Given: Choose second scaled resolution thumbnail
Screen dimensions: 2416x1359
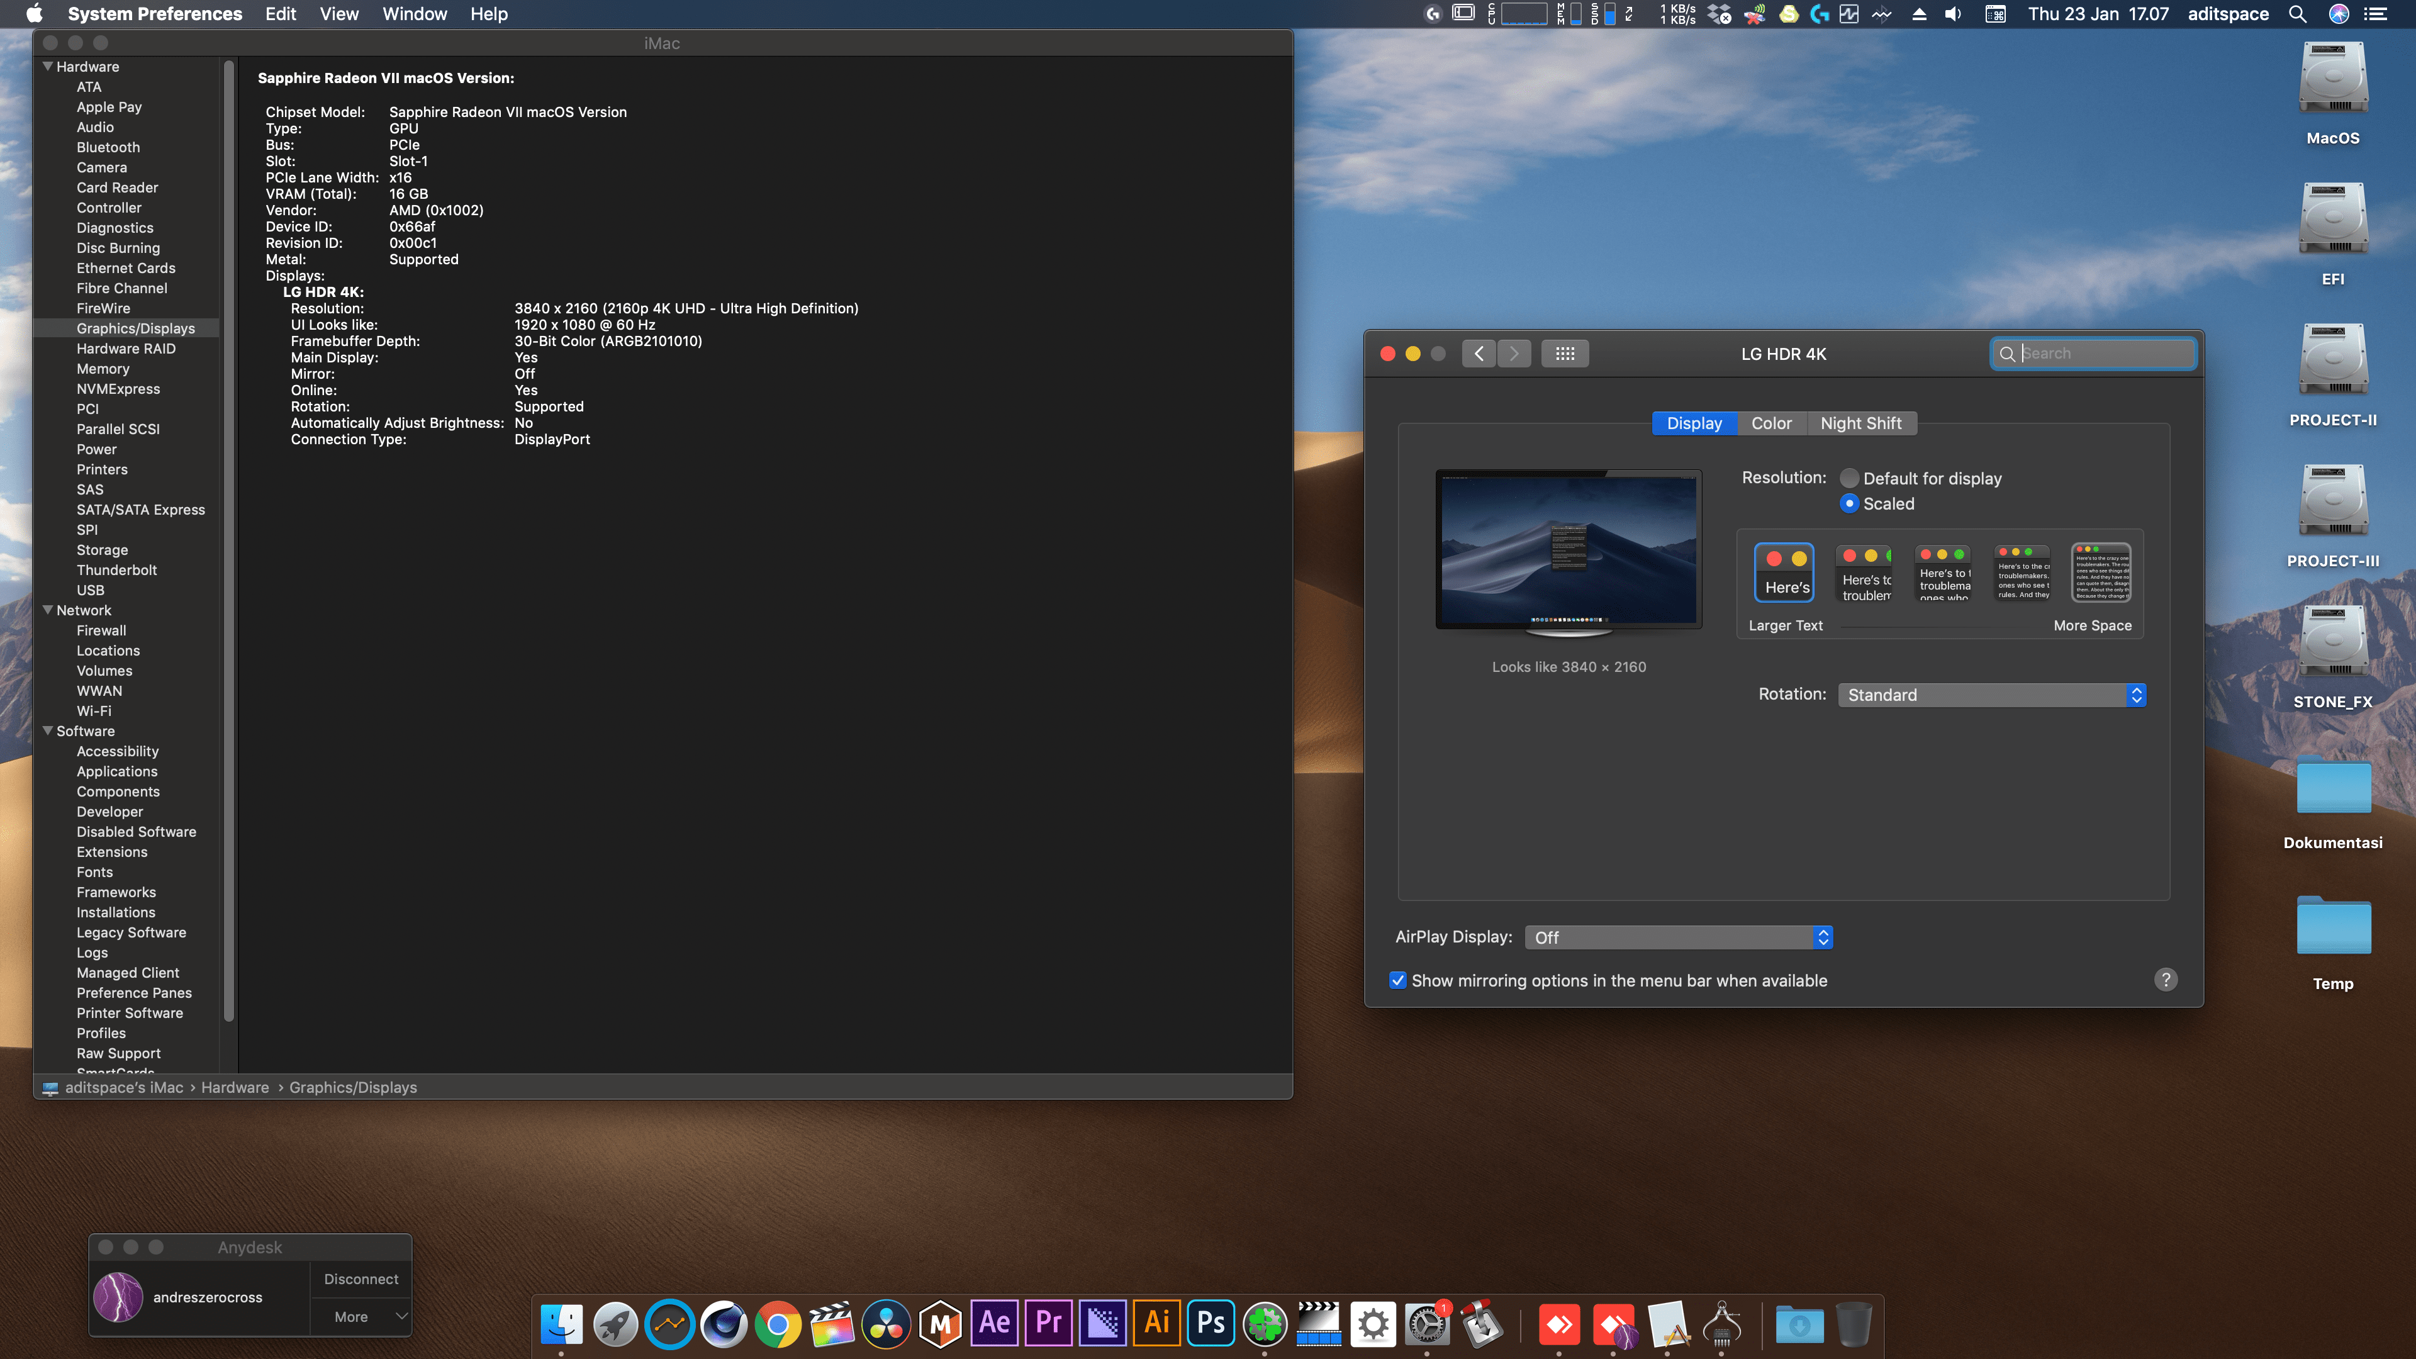Looking at the screenshot, I should [1864, 572].
